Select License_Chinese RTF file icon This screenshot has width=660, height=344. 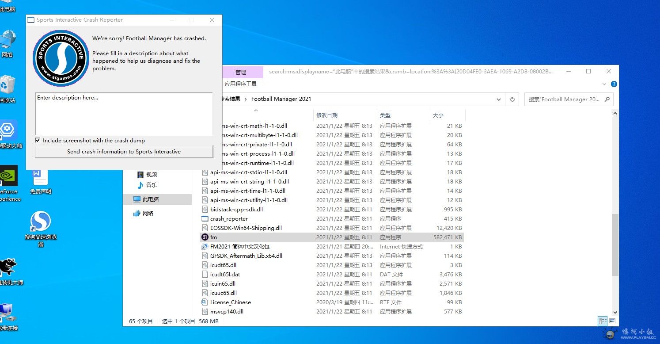(205, 302)
